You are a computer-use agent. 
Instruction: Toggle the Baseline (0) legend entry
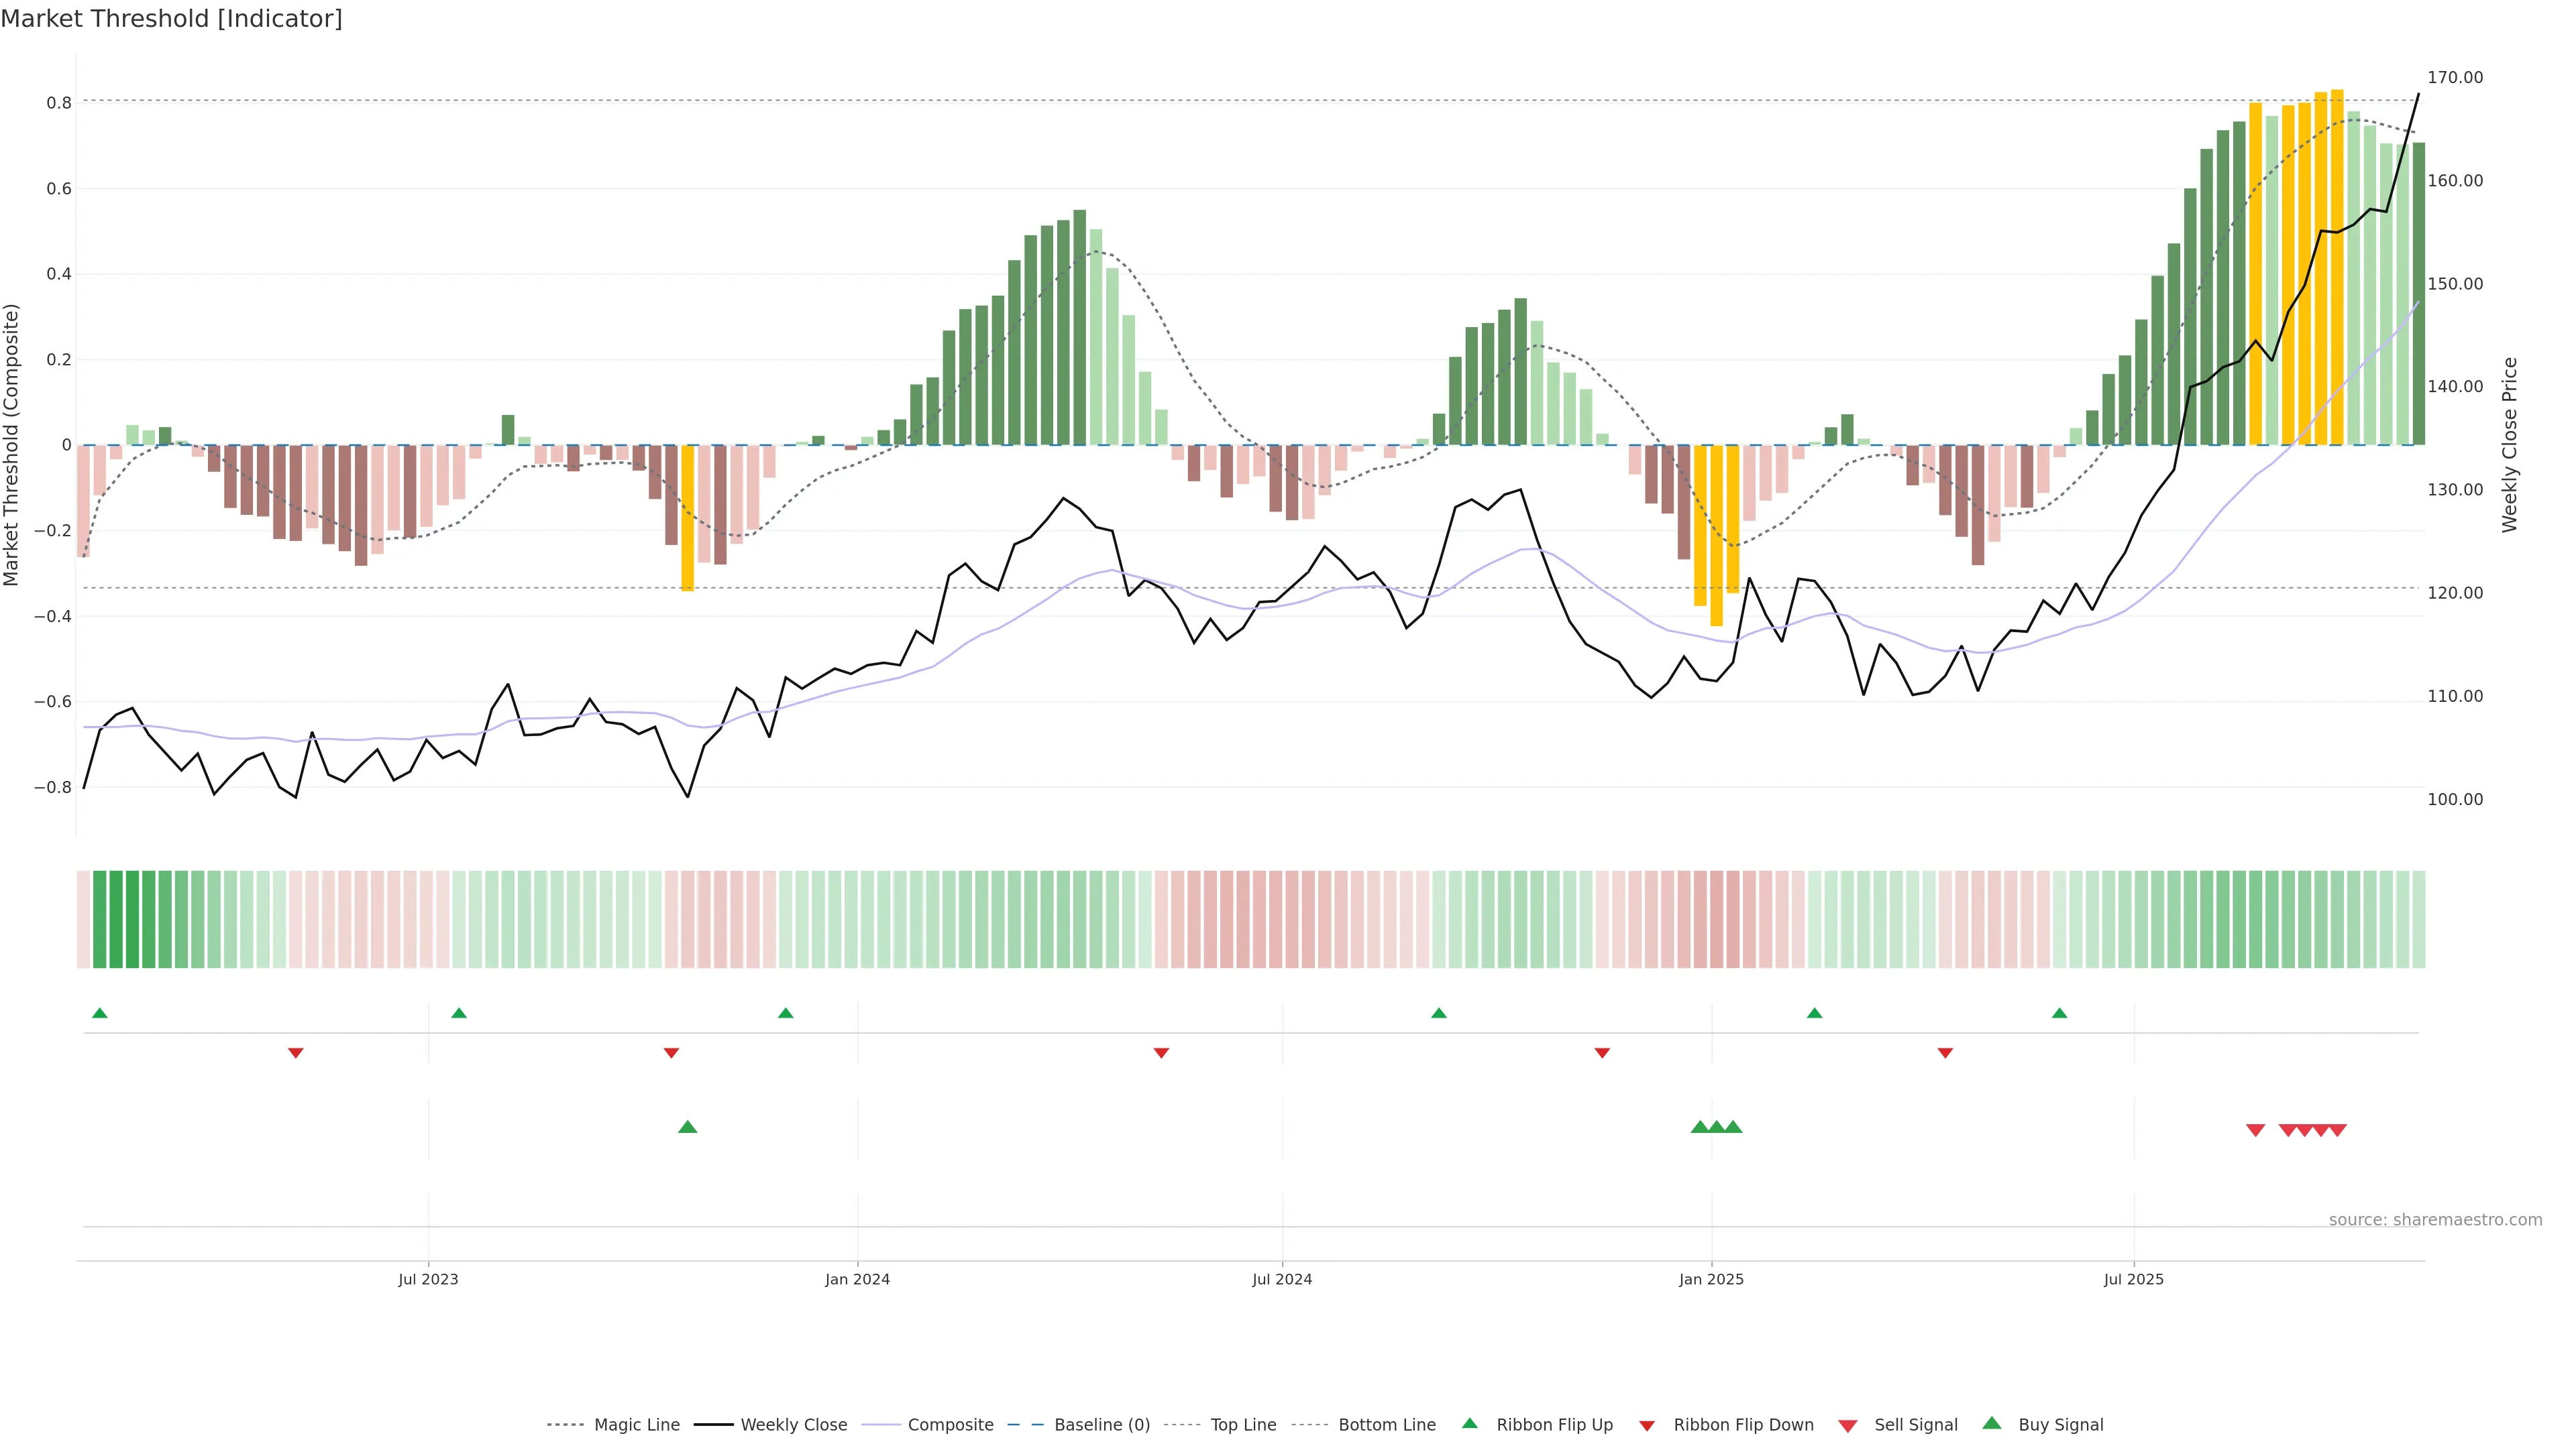pyautogui.click(x=1101, y=1425)
